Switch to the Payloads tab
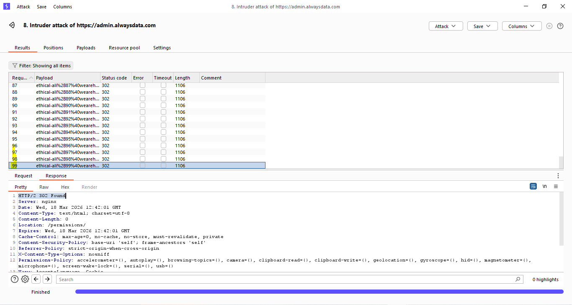 86,48
